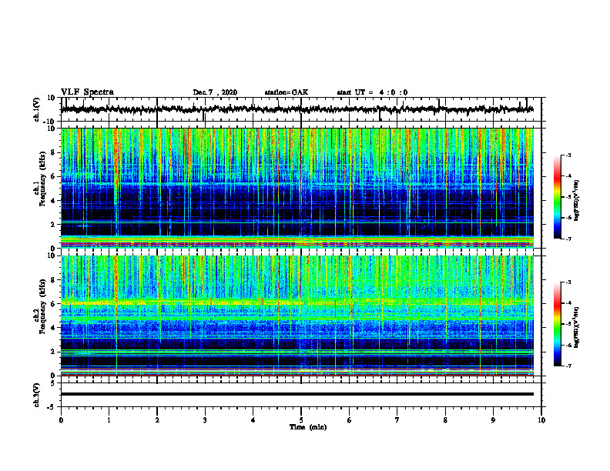Click the "4" kHz tick of ch.2 spectrogram

tap(54, 328)
